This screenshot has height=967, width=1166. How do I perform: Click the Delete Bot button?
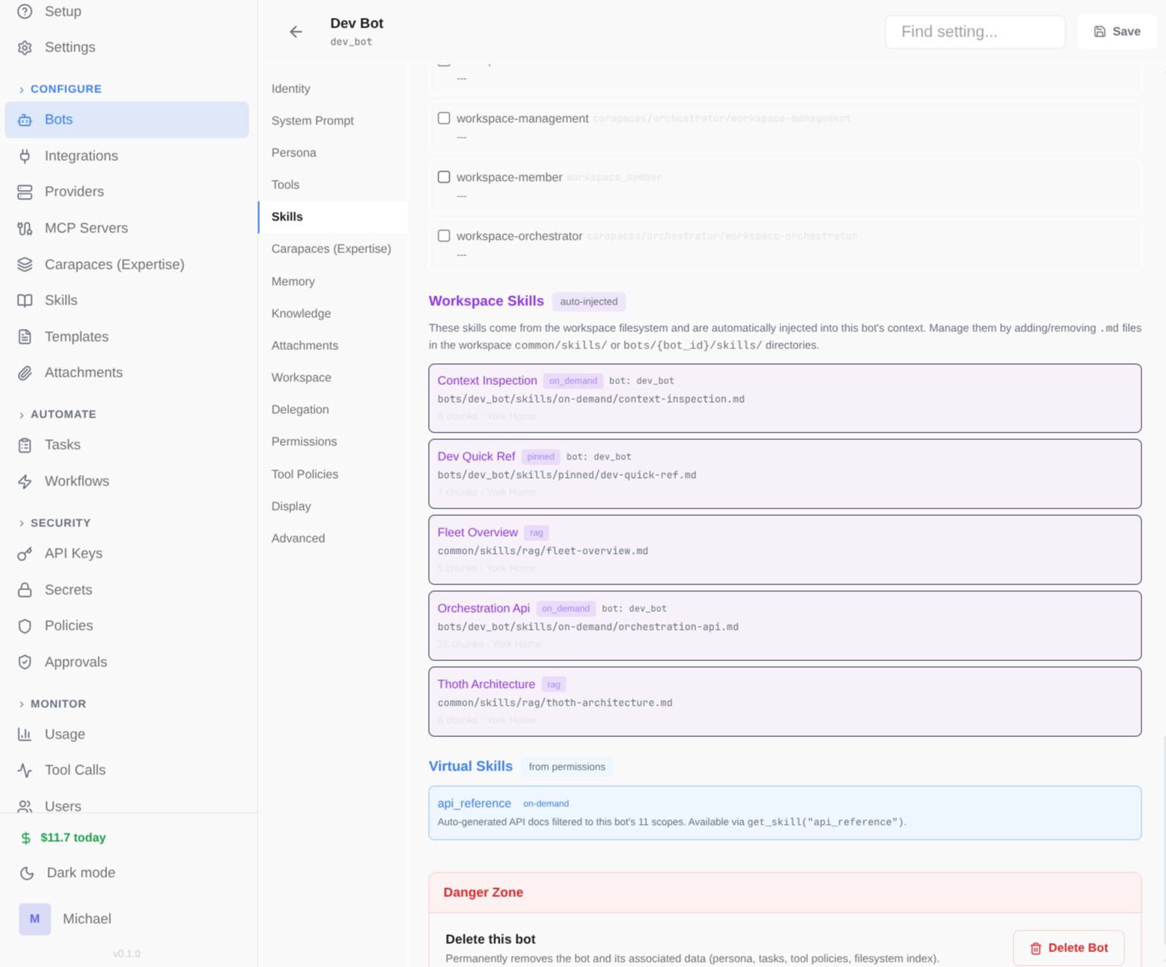click(1069, 948)
